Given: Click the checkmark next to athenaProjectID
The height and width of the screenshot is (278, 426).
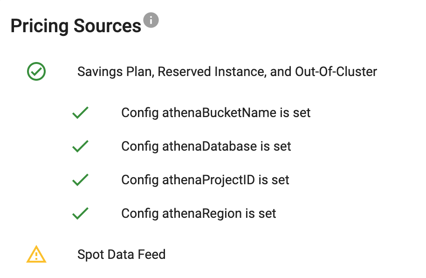Looking at the screenshot, I should (81, 180).
